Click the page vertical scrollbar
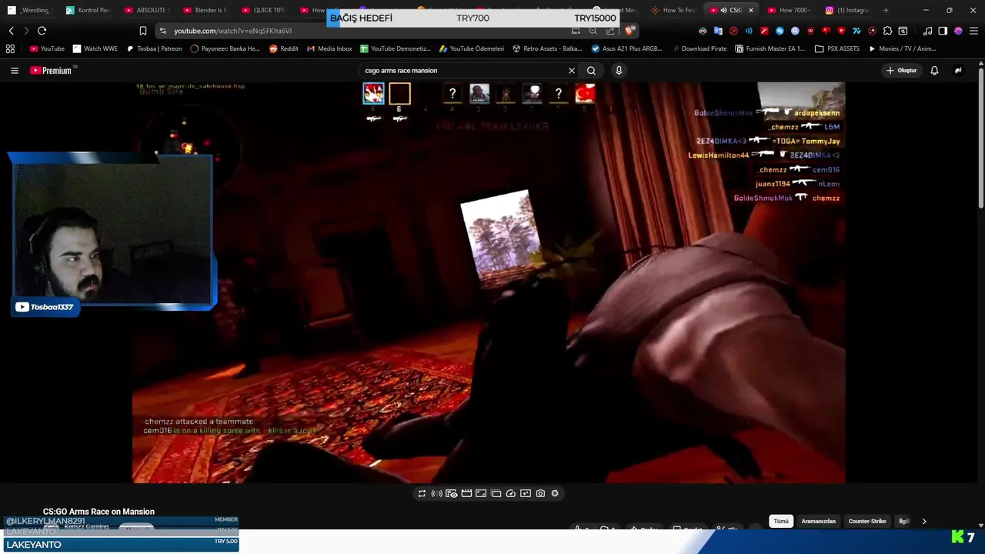 pos(981,138)
